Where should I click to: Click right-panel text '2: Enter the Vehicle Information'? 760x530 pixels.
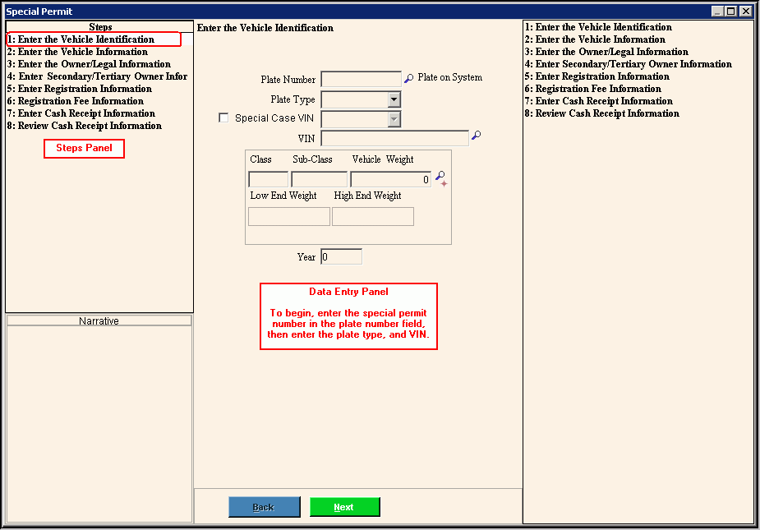click(595, 39)
